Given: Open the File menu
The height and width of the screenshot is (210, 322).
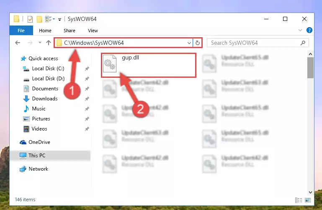Looking at the screenshot, I should click(x=21, y=31).
